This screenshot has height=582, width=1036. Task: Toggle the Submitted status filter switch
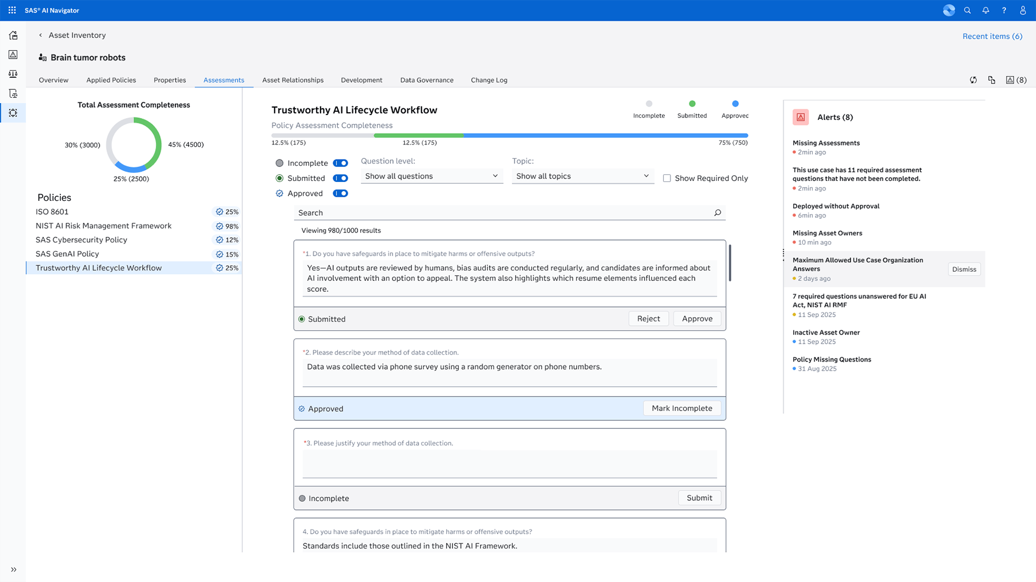341,178
